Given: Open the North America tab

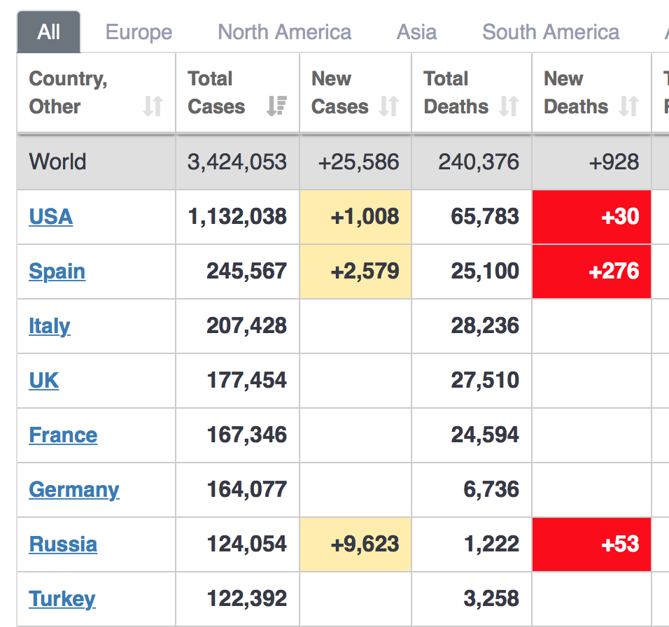Looking at the screenshot, I should tap(284, 32).
